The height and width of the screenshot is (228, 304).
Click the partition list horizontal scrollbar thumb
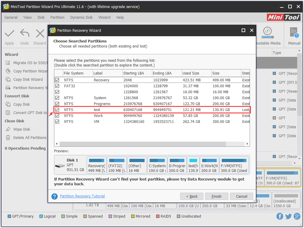[143, 144]
